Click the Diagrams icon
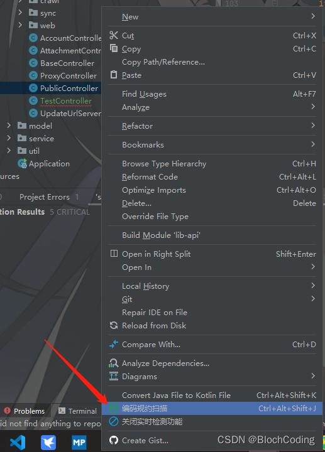This screenshot has width=325, height=452. point(114,376)
